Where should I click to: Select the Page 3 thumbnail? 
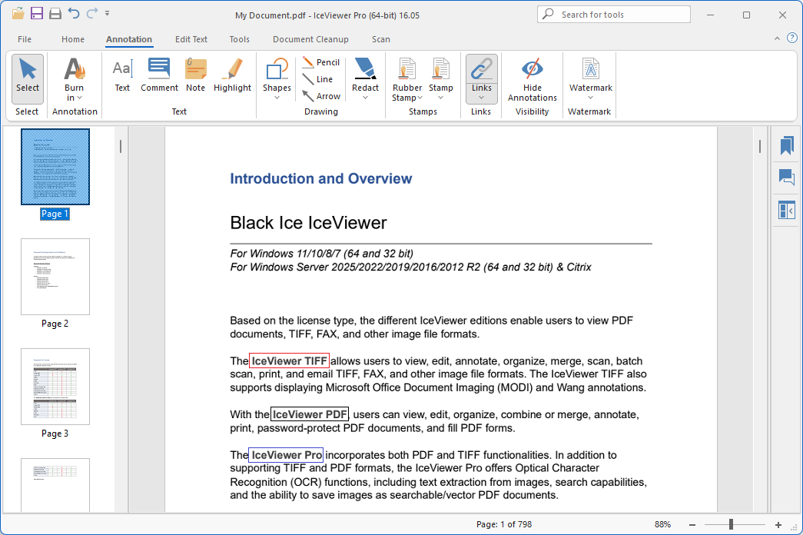pos(55,387)
